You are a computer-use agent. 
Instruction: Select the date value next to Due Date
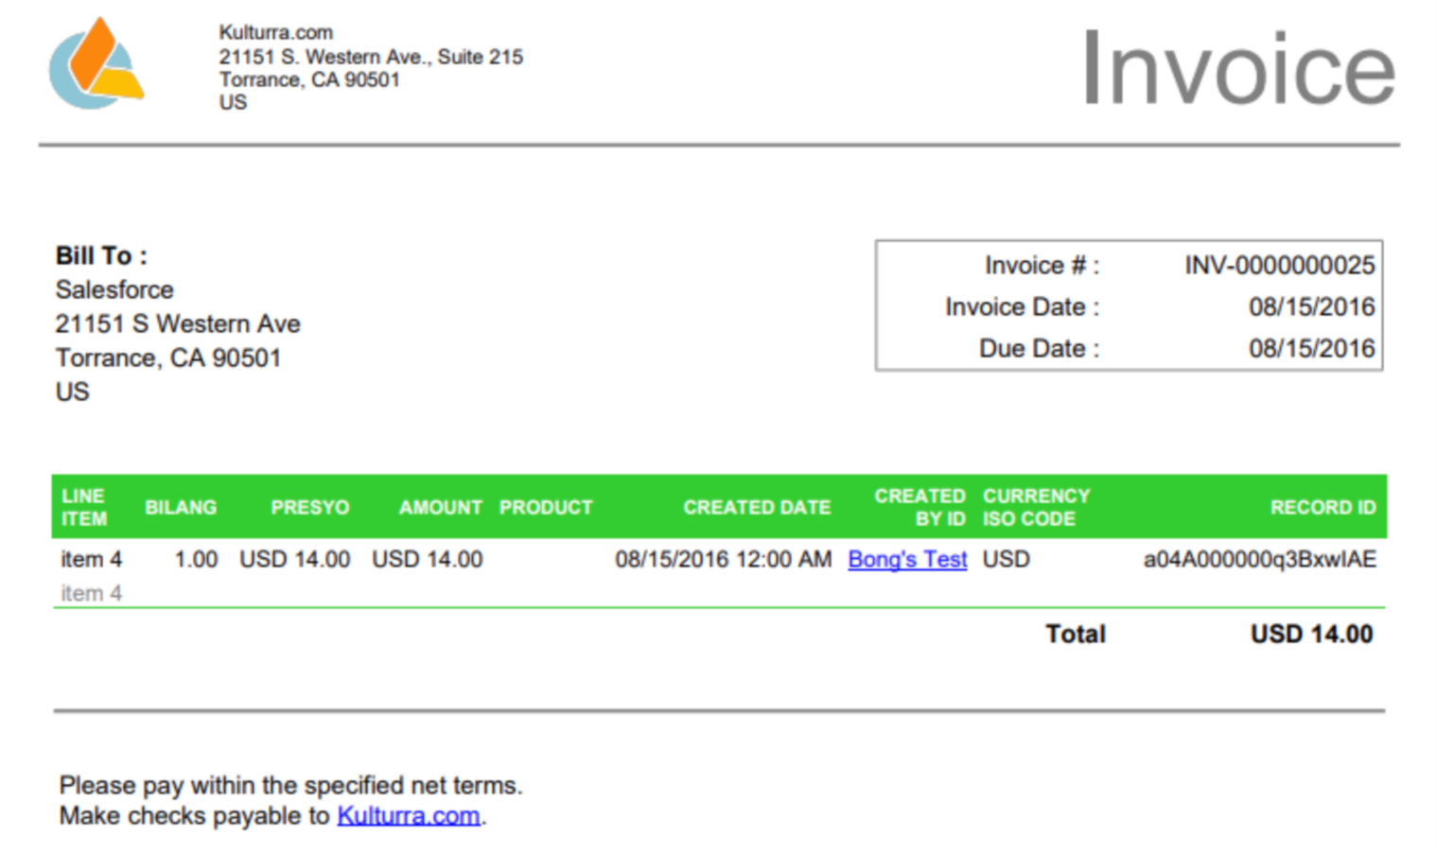[x=1311, y=349]
